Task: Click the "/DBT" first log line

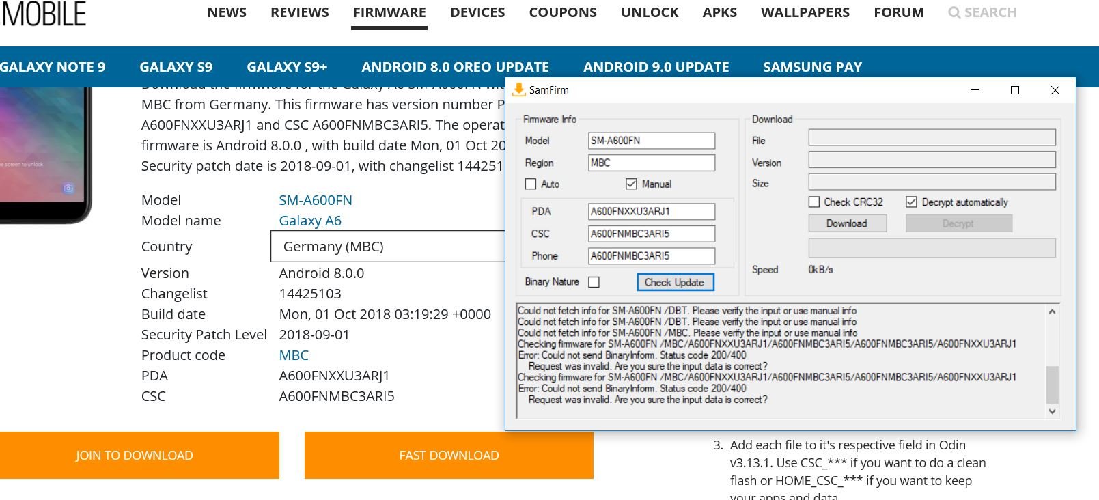Action: click(687, 311)
